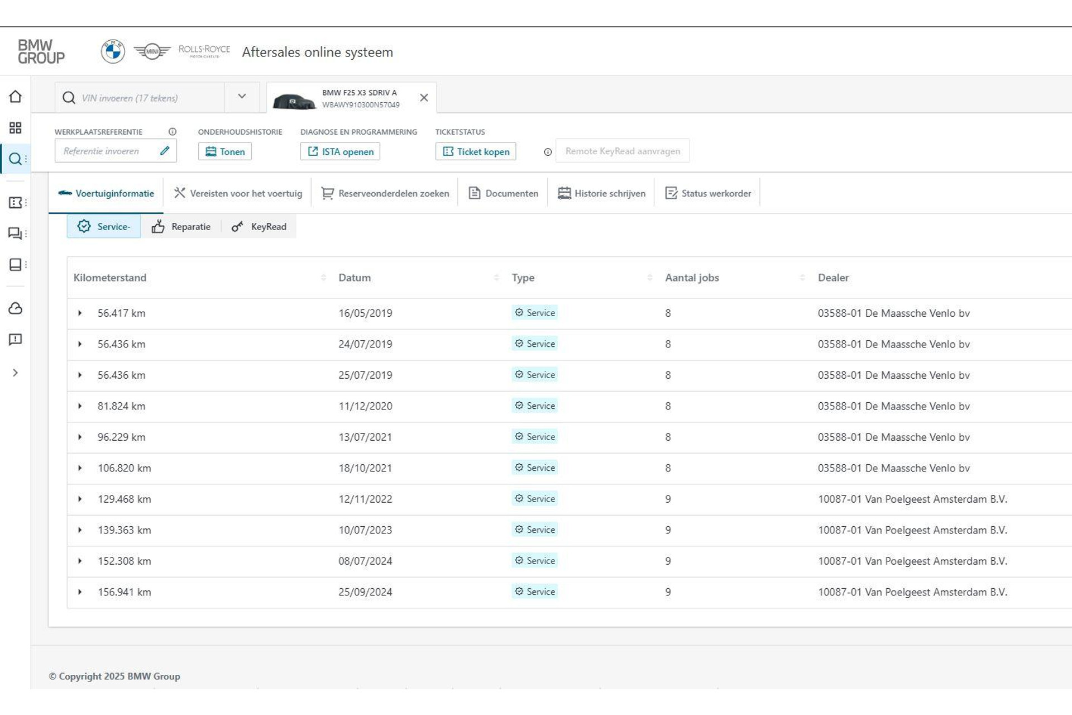1072x715 pixels.
Task: Open the feedback exclamation sidebar icon
Action: [16, 340]
